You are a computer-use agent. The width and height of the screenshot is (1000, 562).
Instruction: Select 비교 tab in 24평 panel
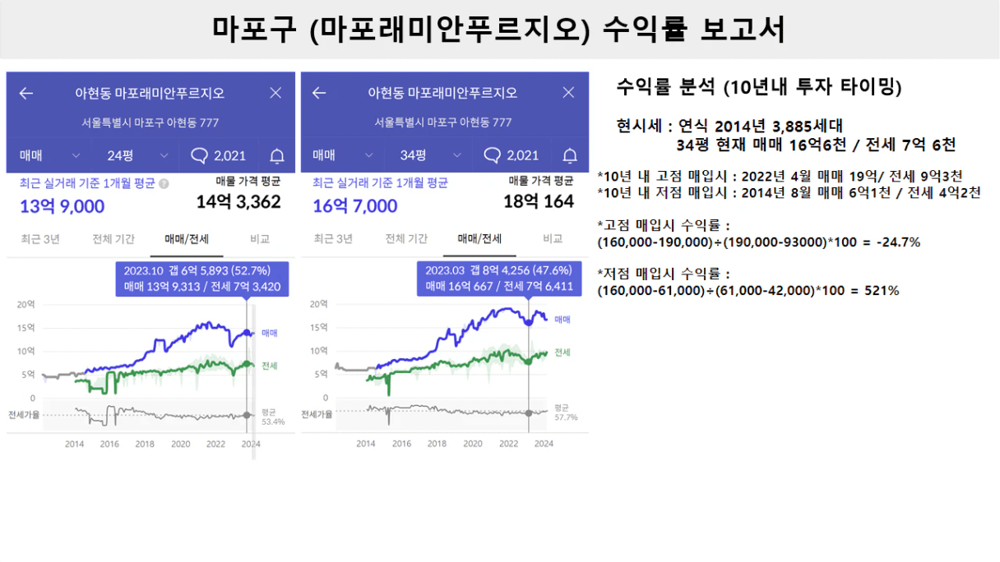coord(260,239)
